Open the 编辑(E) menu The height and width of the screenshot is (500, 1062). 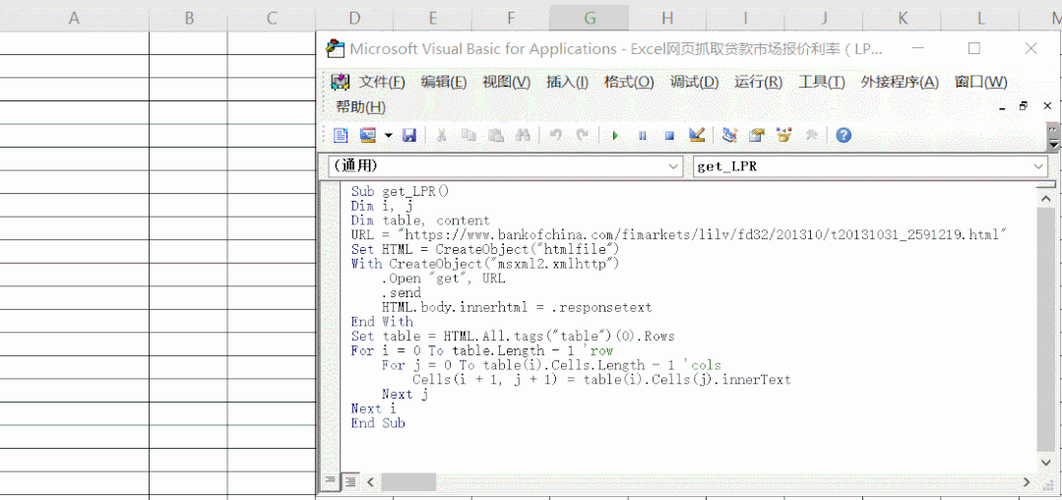pyautogui.click(x=444, y=82)
